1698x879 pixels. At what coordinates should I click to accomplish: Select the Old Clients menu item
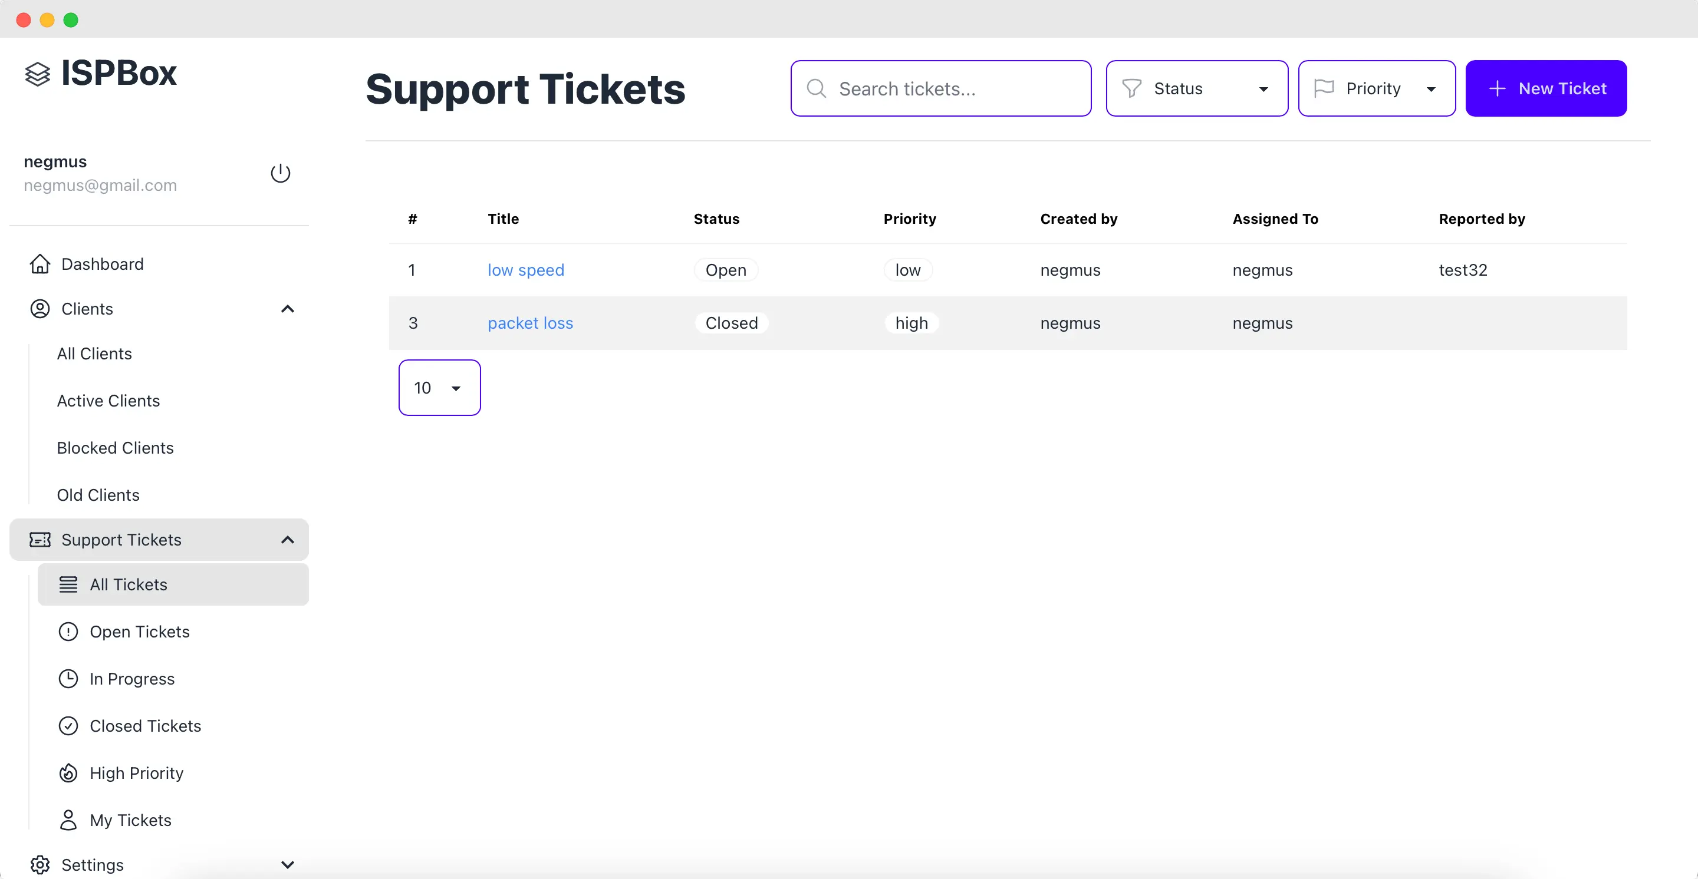[x=97, y=494]
